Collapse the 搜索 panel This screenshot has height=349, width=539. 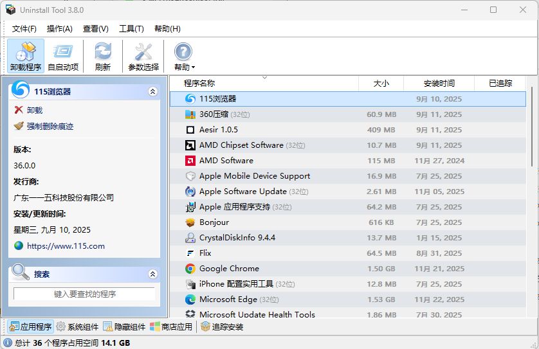coord(153,274)
